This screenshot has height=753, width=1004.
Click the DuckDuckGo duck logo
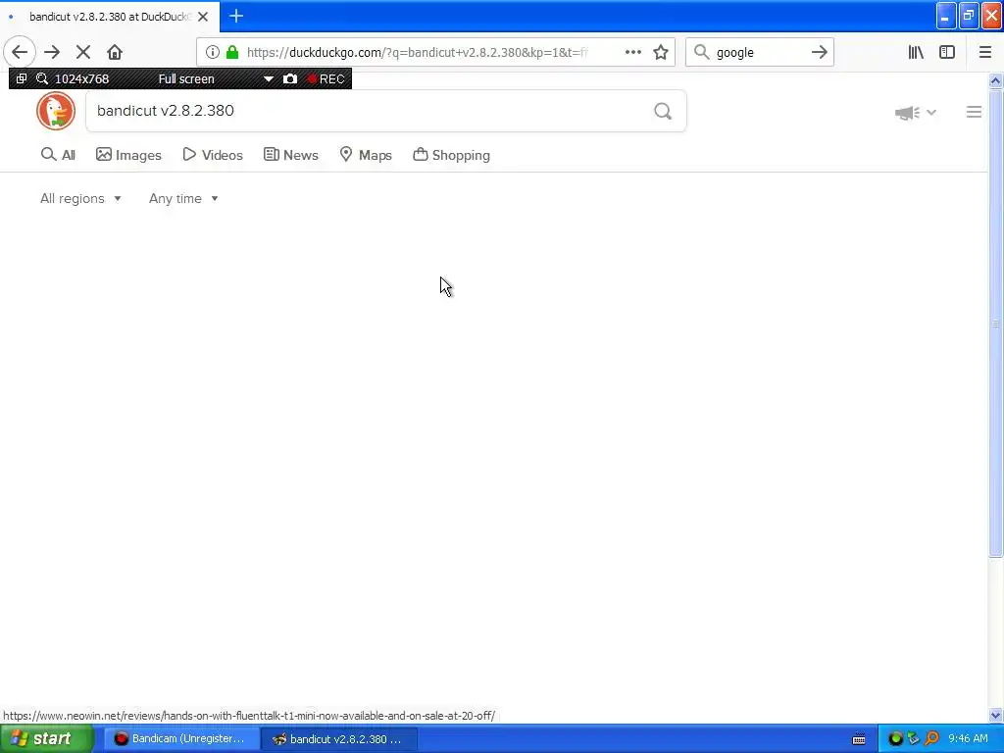56,111
